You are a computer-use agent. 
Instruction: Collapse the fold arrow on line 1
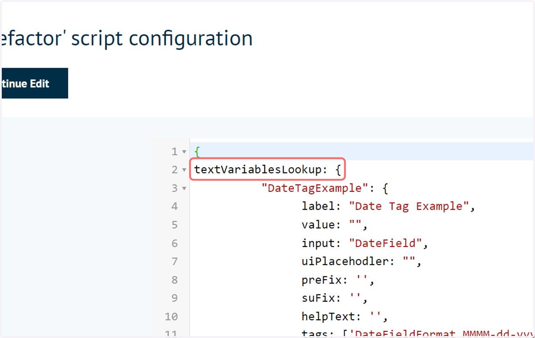coord(184,152)
